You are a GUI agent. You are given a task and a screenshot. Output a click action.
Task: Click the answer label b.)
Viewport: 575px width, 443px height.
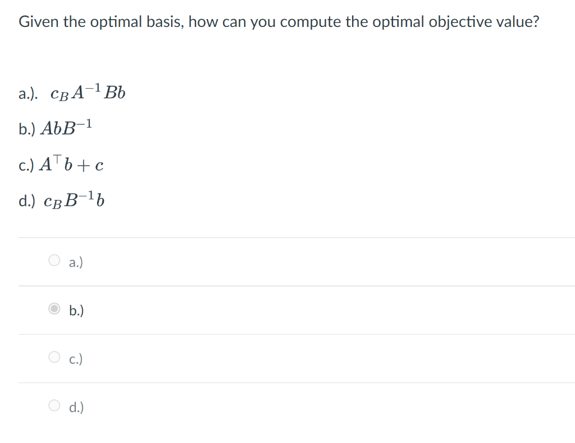(x=75, y=310)
